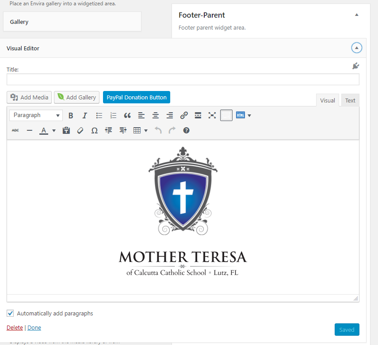Click the Delete widget link
The width and height of the screenshot is (378, 345).
(x=15, y=327)
